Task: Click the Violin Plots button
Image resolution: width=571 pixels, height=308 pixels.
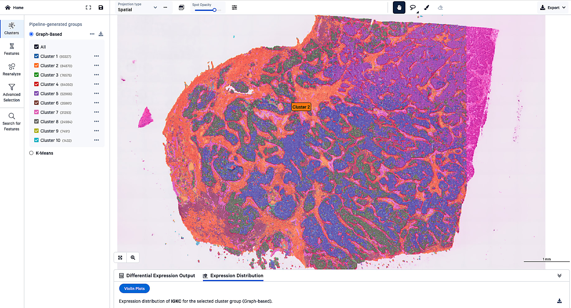Action: (134, 288)
